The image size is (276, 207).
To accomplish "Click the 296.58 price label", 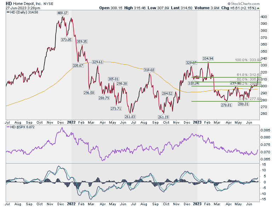I will [89, 93].
